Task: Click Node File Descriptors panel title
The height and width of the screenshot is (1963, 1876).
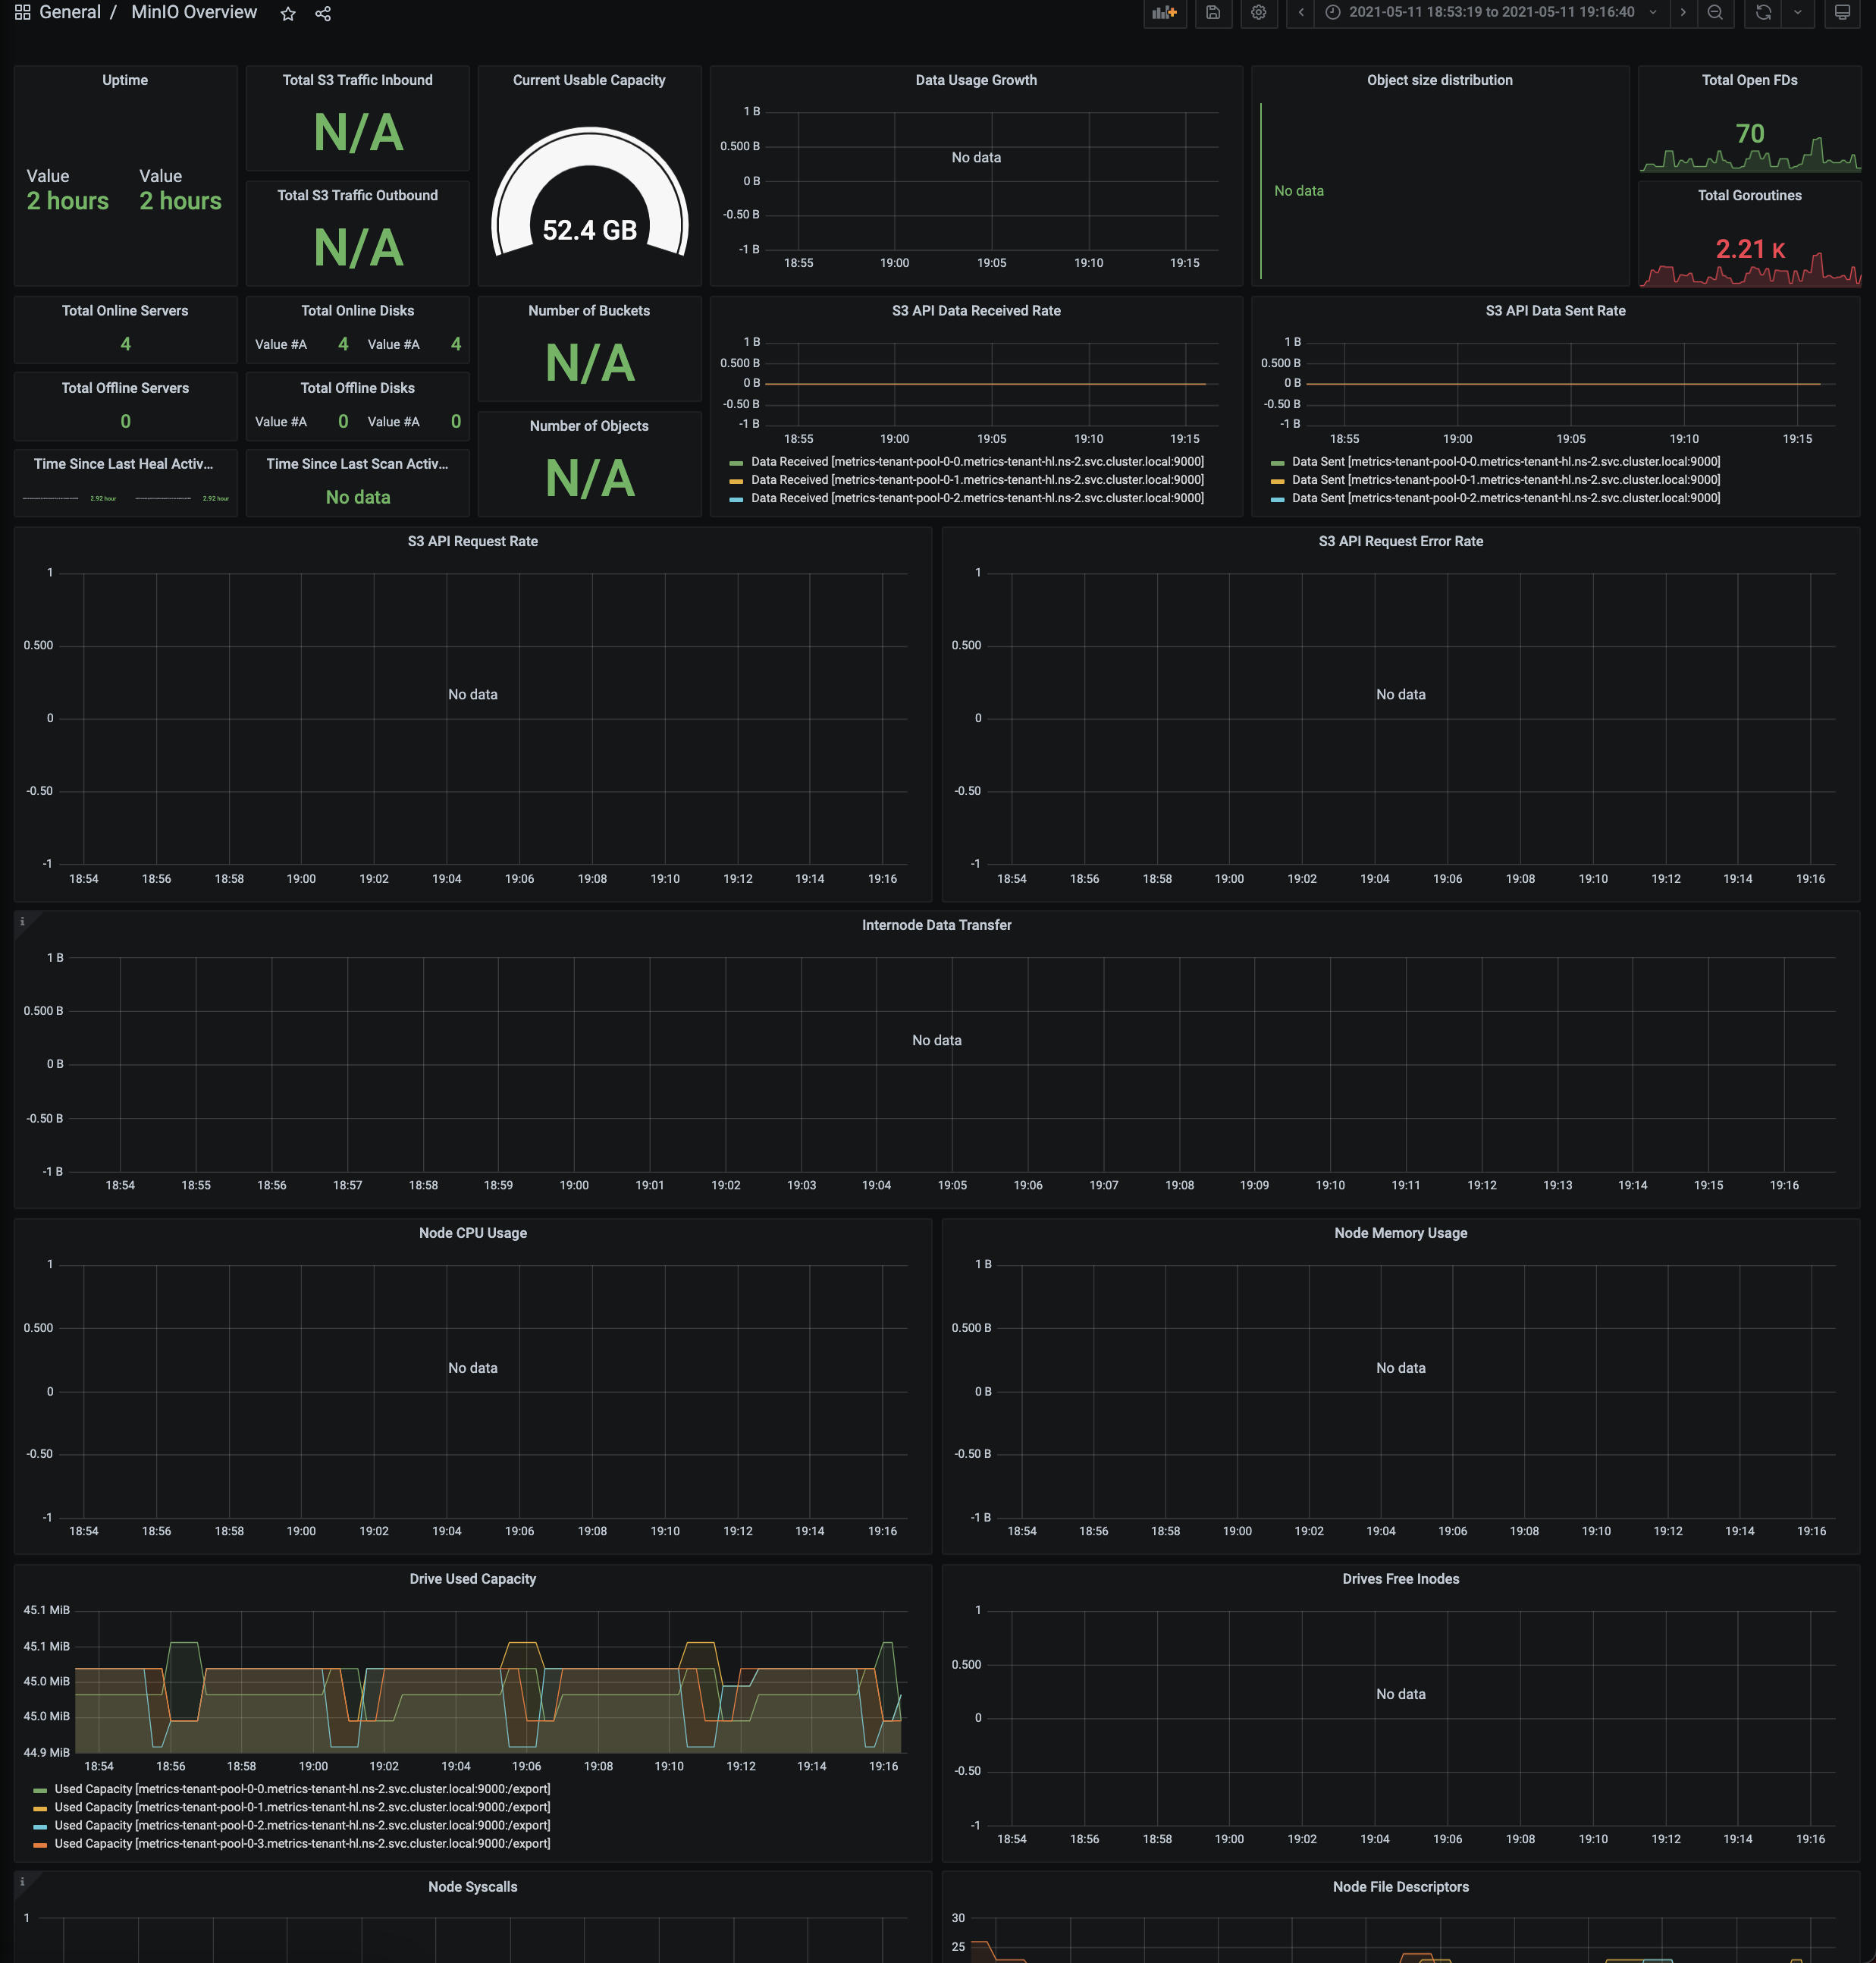Action: [1400, 1887]
